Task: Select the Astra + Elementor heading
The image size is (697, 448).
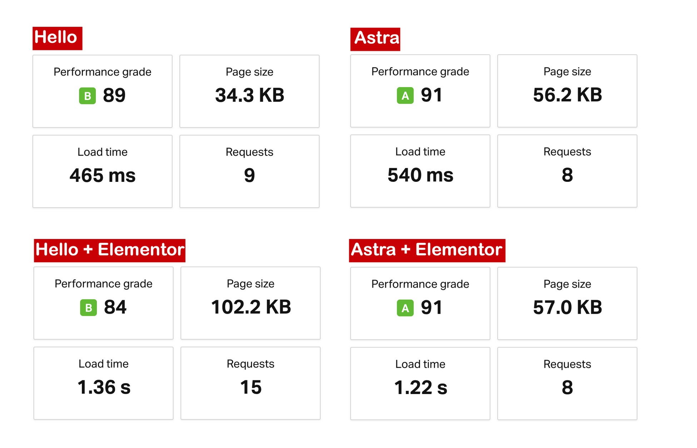Action: pyautogui.click(x=427, y=250)
